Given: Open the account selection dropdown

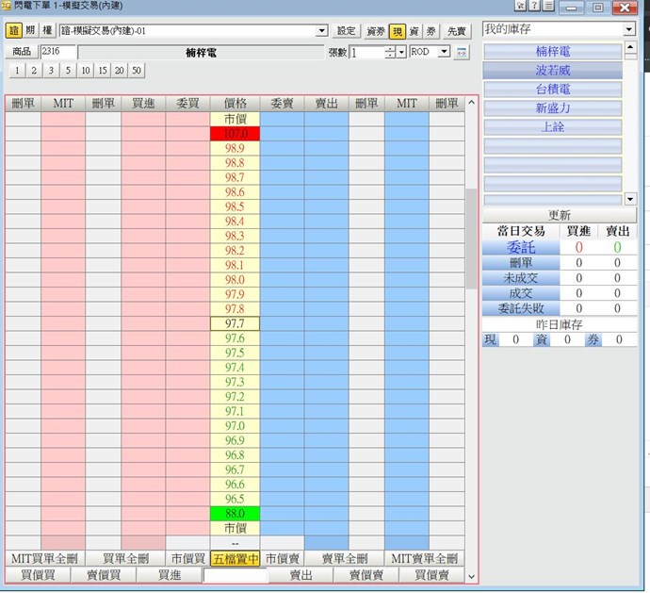Looking at the screenshot, I should 322,31.
